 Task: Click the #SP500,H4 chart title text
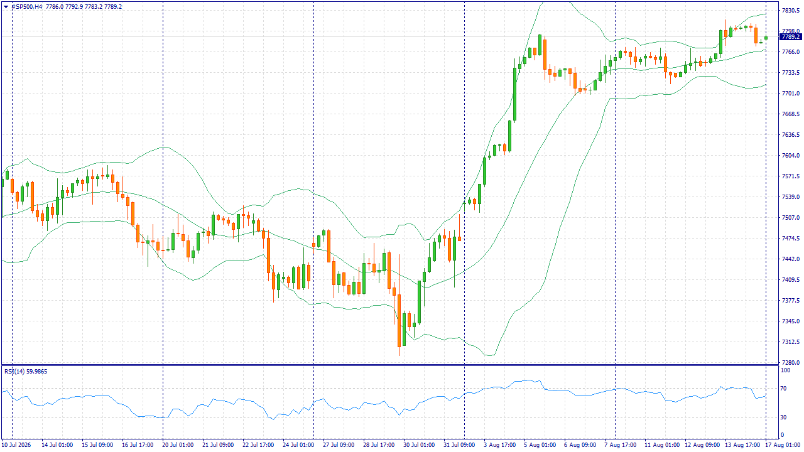(26, 6)
